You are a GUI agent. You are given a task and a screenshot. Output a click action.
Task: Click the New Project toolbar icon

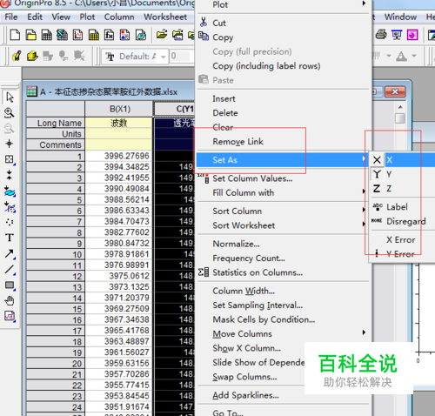pyautogui.click(x=15, y=35)
